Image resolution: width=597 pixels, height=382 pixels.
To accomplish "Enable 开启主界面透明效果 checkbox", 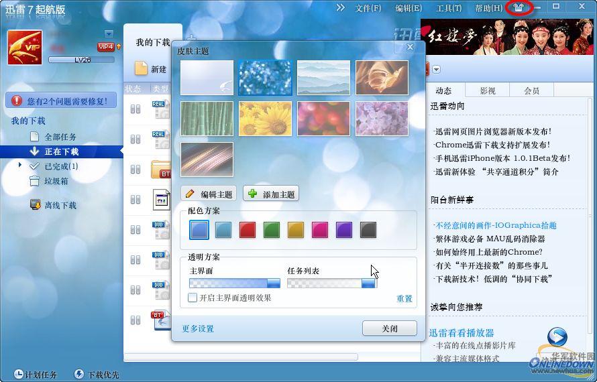I will coord(193,298).
